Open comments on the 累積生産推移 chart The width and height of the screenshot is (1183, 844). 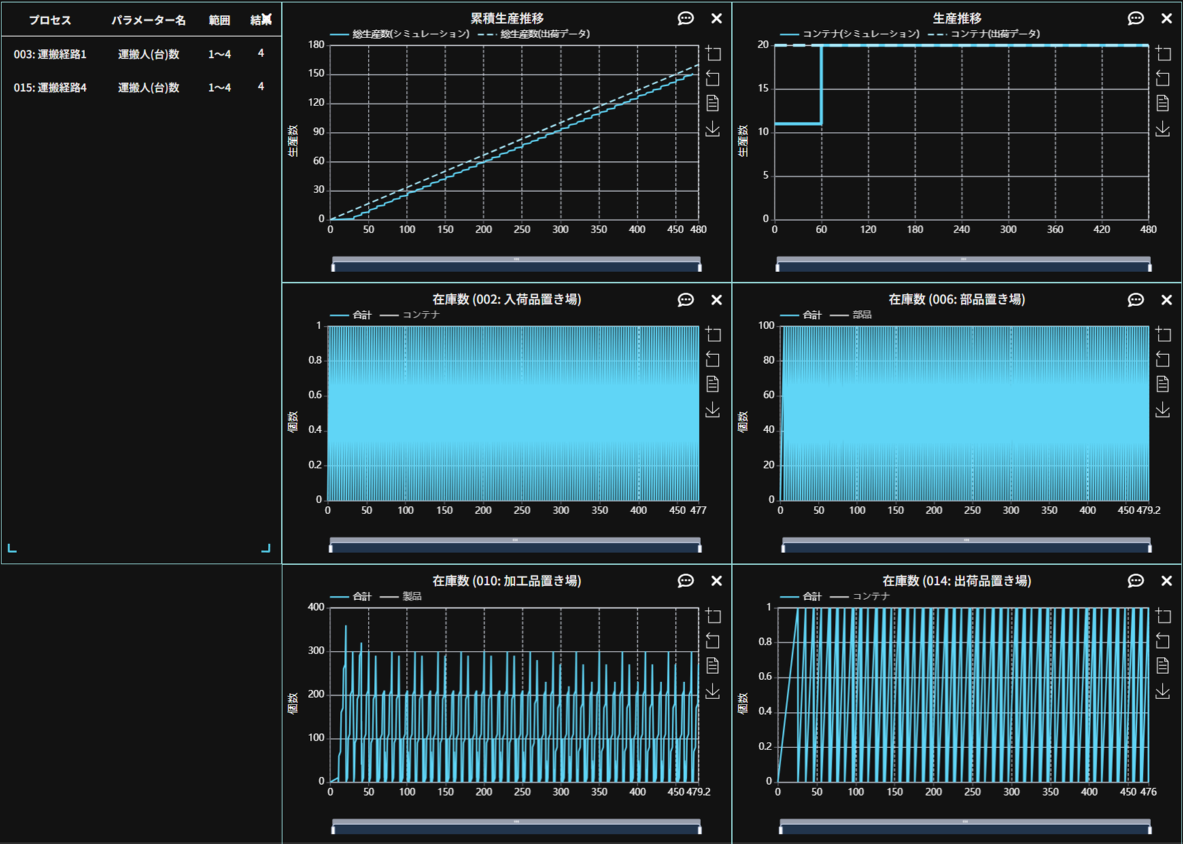point(685,18)
